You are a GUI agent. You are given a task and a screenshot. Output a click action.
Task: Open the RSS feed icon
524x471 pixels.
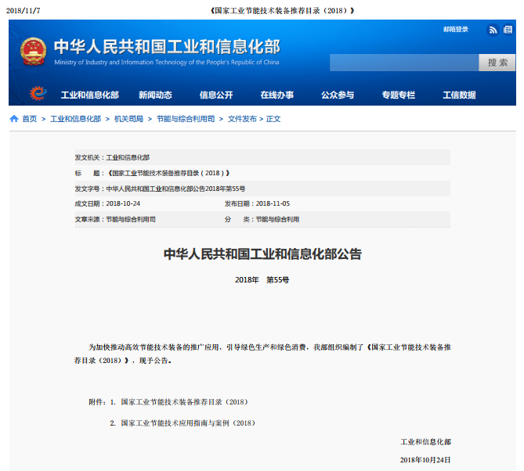pos(493,31)
